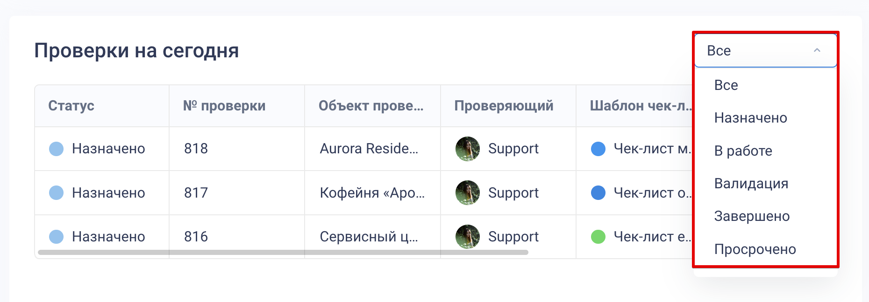Click the horizontal table scrollbar

[x=283, y=253]
